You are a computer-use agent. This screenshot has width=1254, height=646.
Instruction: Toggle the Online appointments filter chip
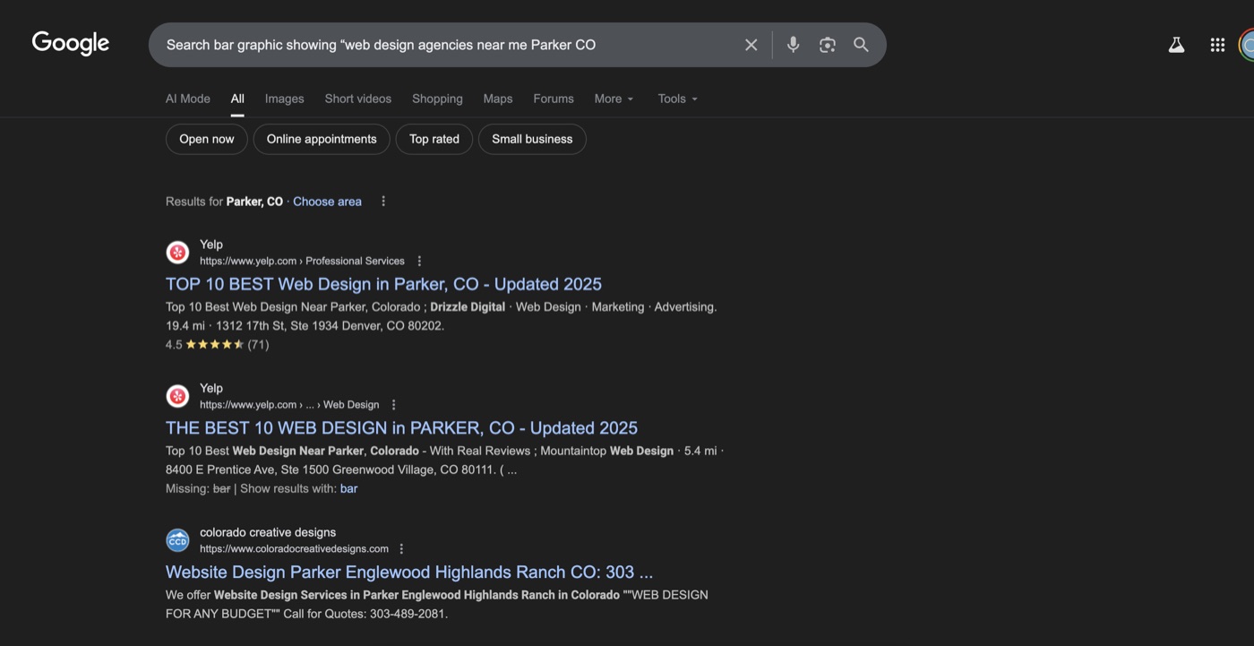point(322,139)
